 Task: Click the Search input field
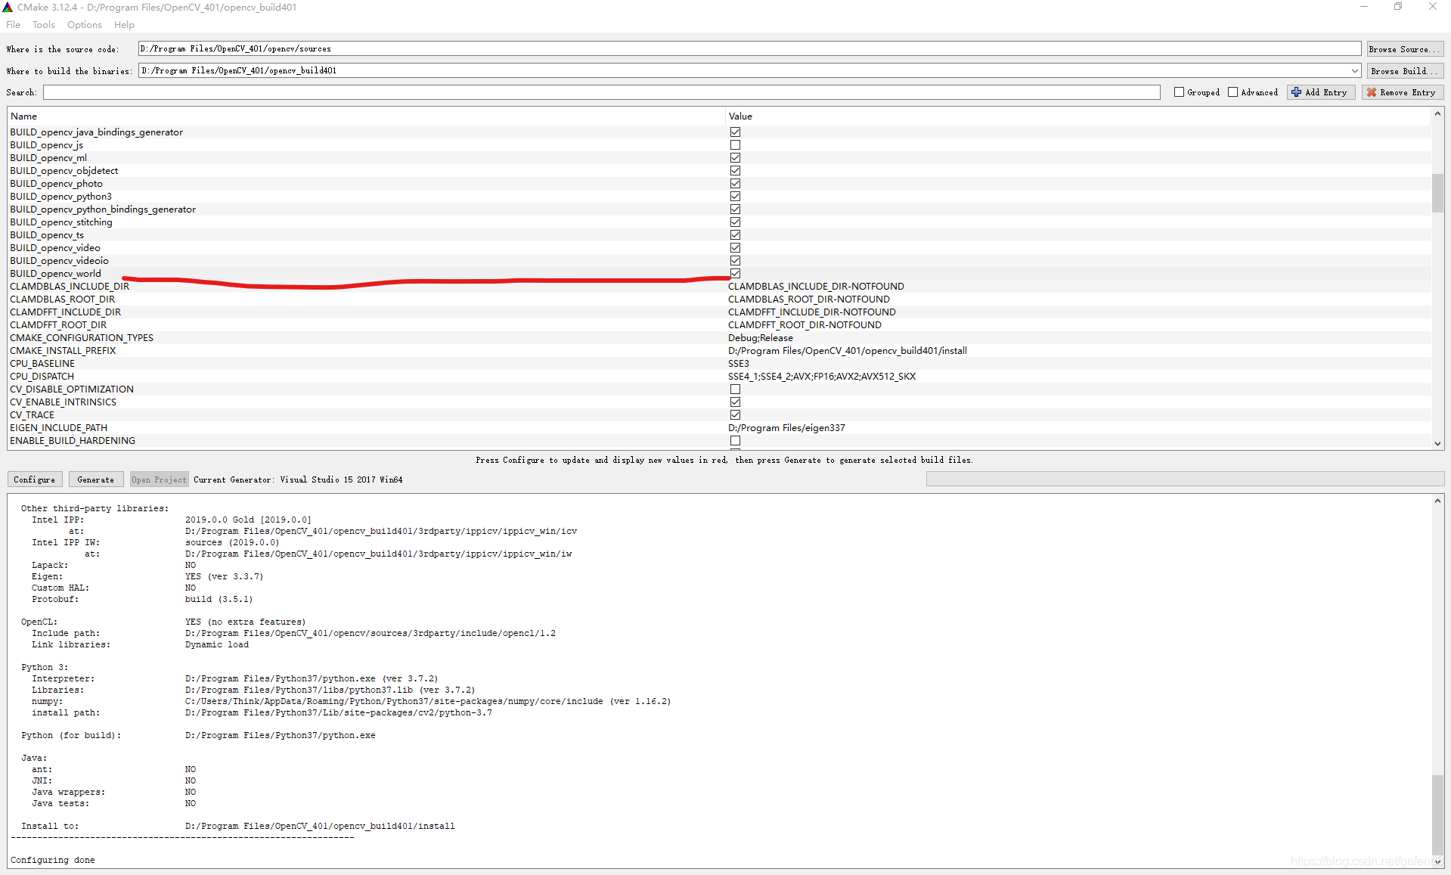click(x=602, y=92)
